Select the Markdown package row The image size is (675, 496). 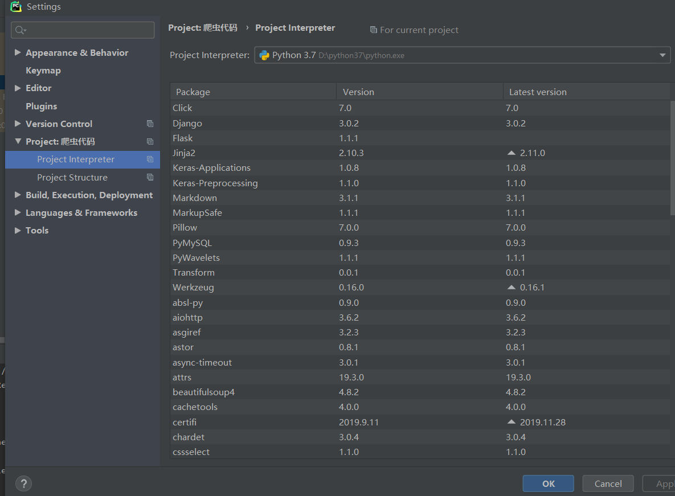[x=420, y=198]
